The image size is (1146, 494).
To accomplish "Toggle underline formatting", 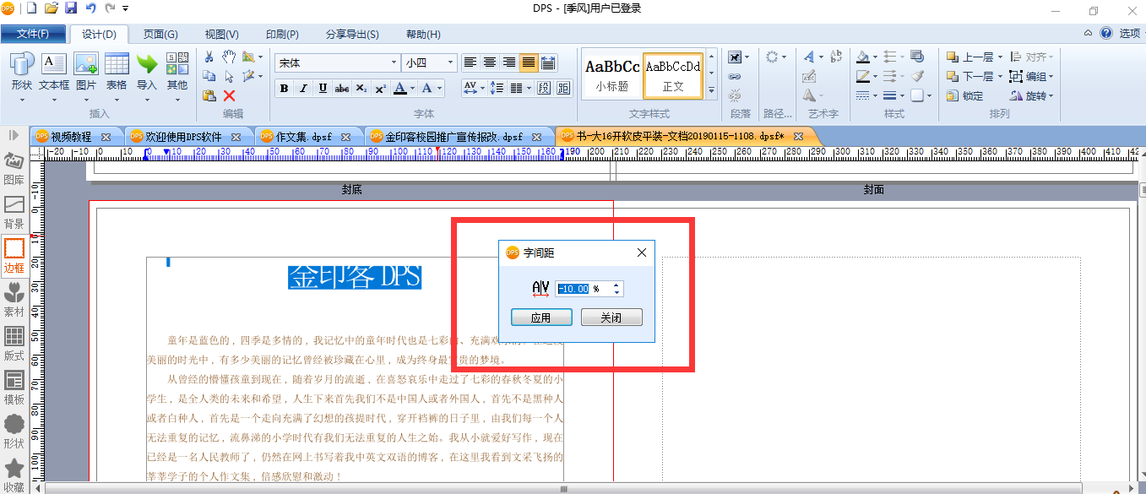I will 323,88.
